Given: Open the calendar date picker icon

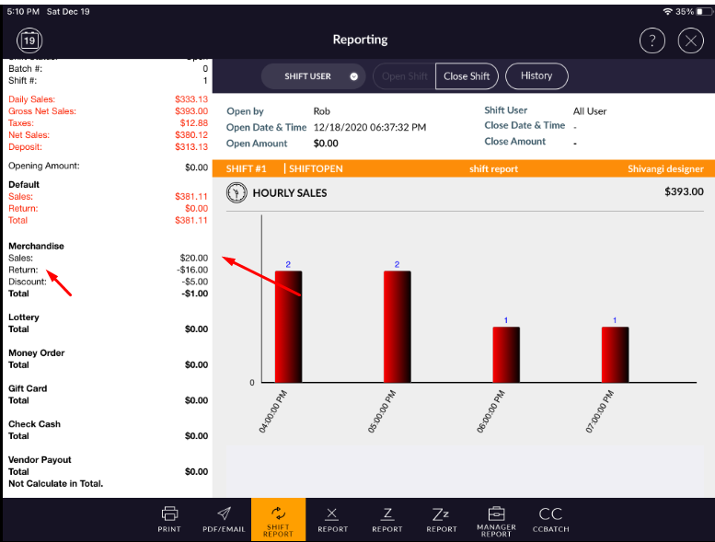Looking at the screenshot, I should (29, 40).
